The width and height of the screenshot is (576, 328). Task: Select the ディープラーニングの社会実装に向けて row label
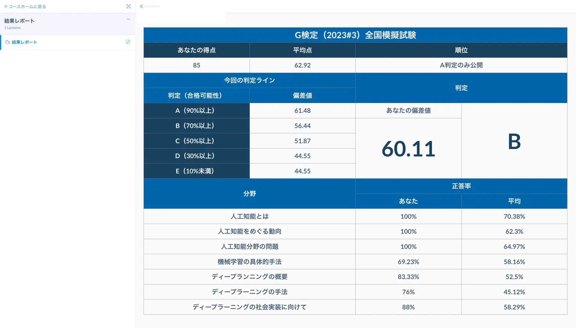pyautogui.click(x=250, y=307)
